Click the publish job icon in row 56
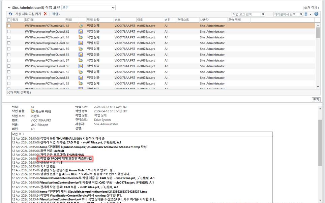325x203 pixels. tap(81, 66)
